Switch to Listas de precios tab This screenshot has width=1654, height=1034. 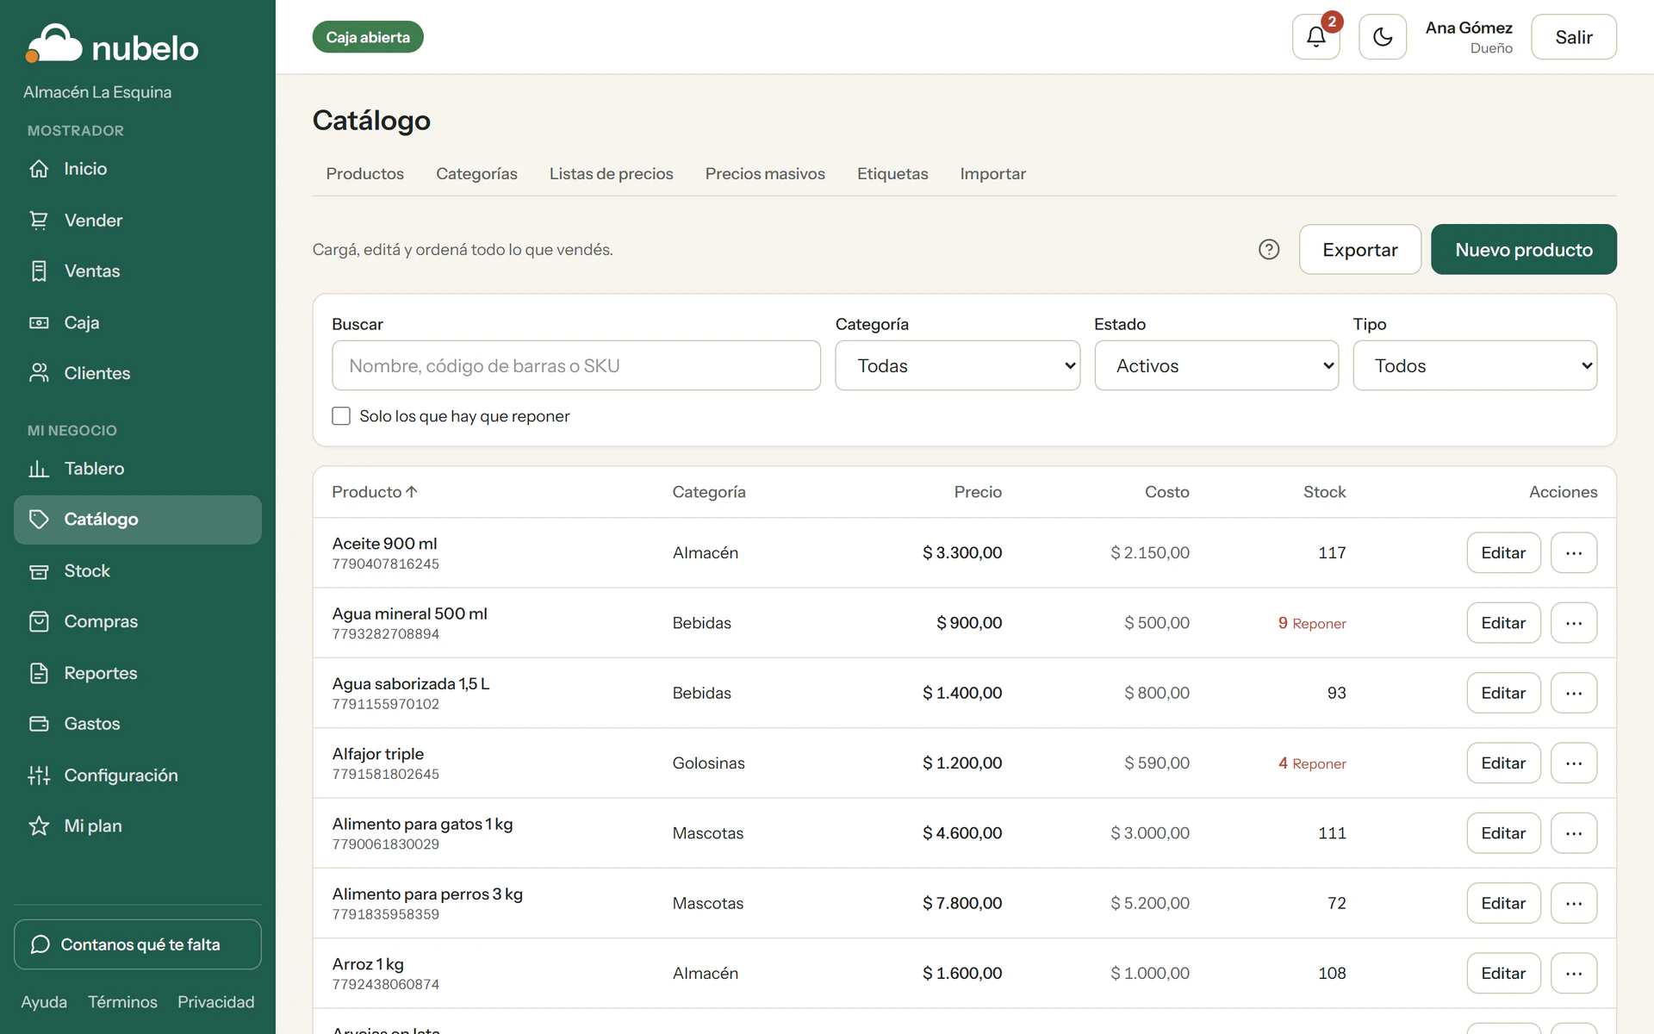[611, 174]
